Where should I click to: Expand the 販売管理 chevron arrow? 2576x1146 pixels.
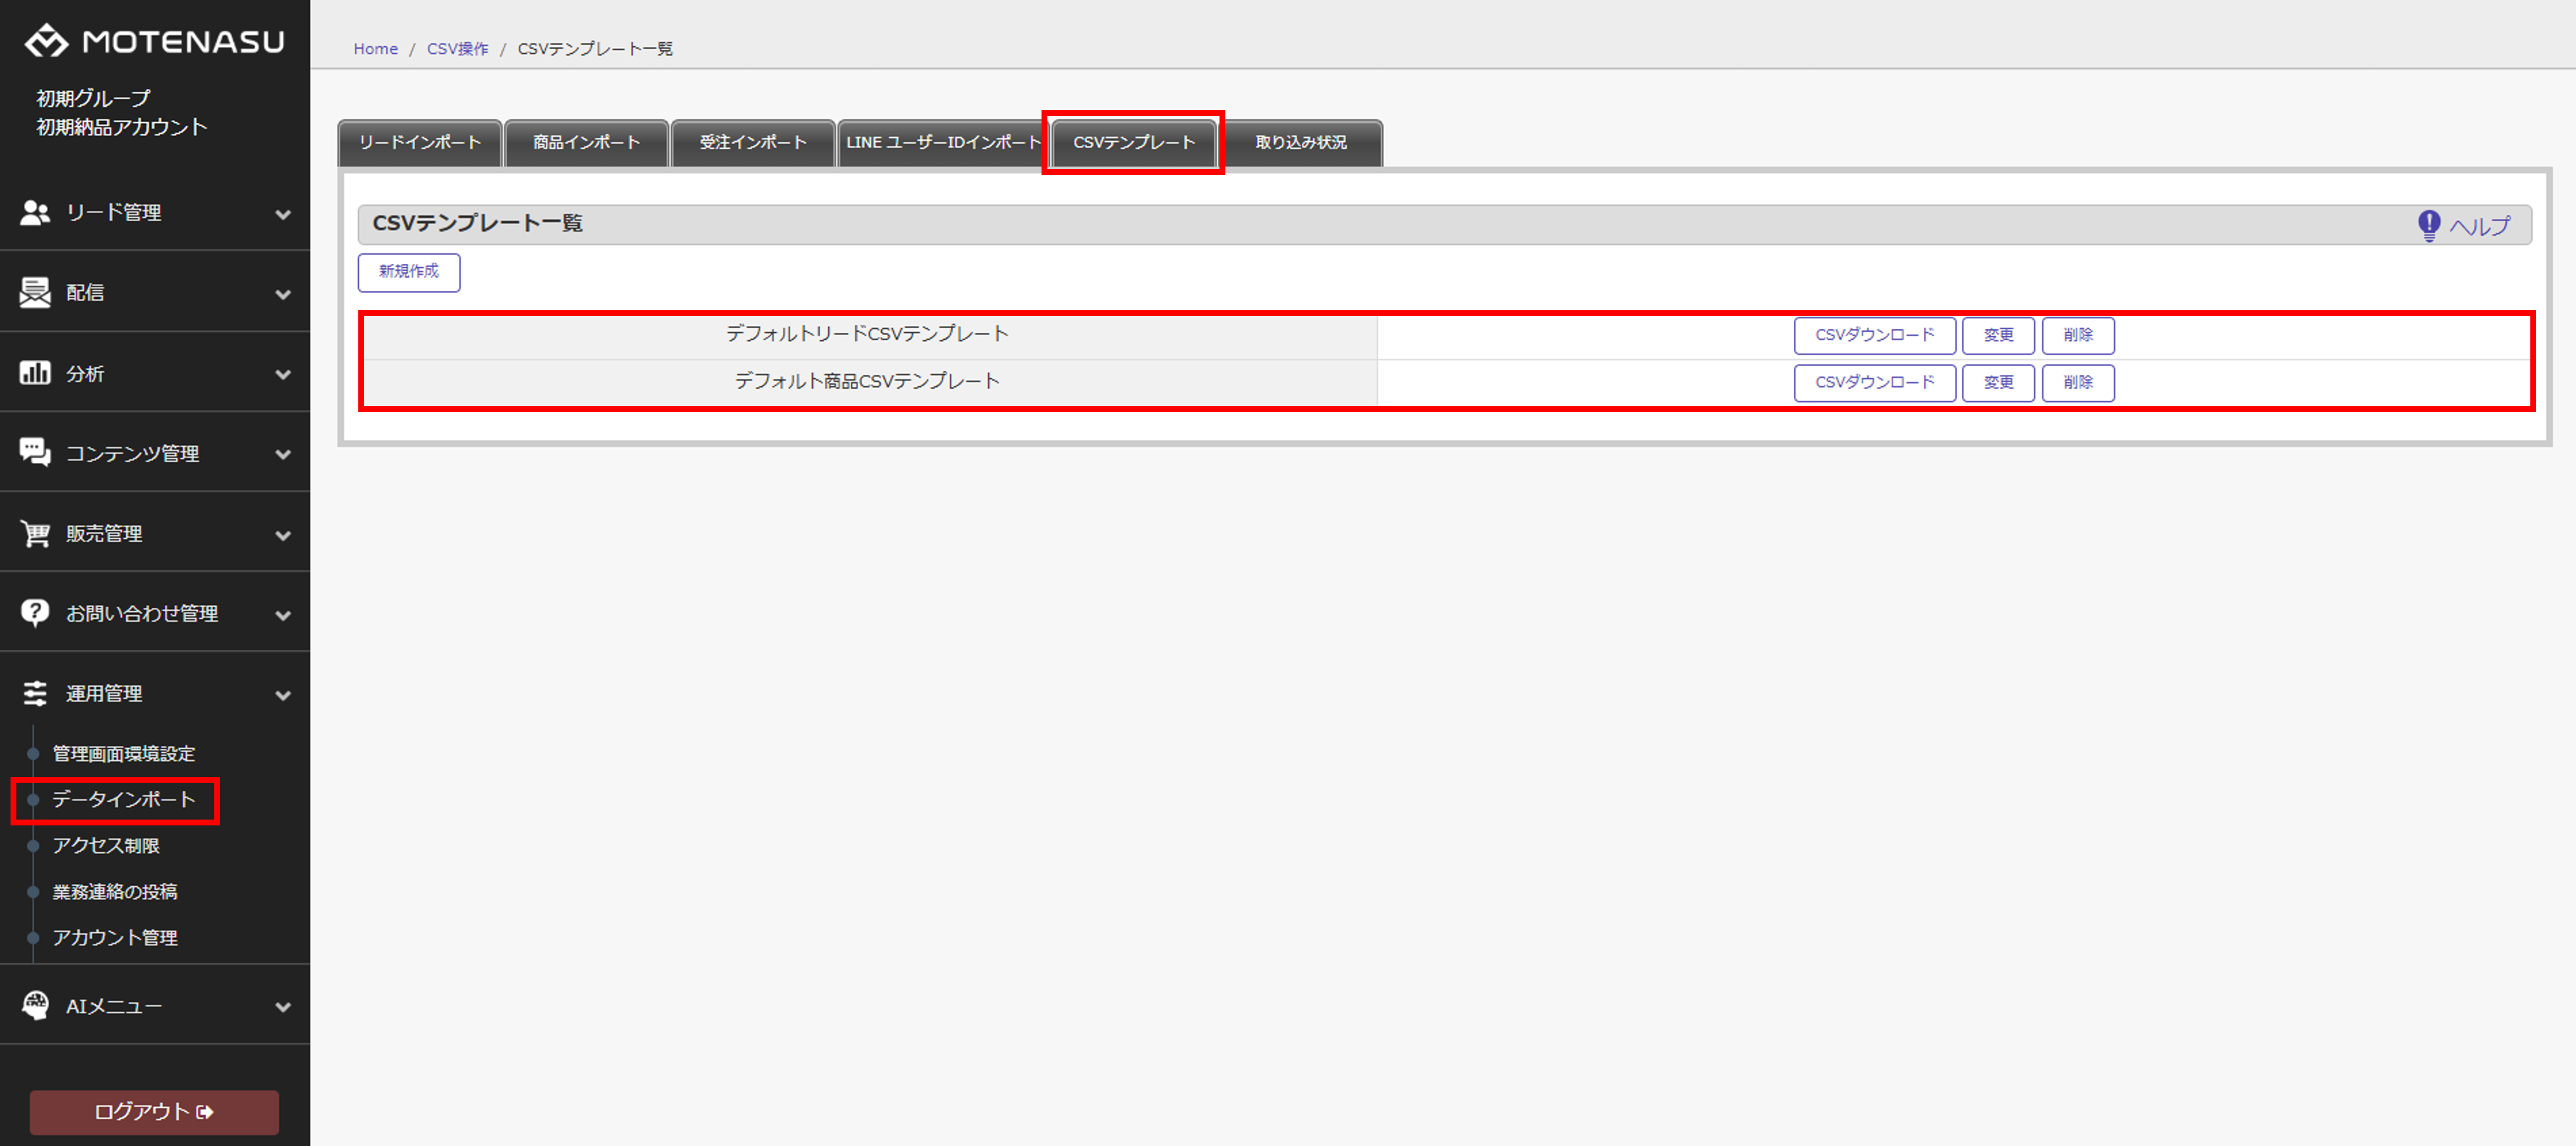[283, 535]
